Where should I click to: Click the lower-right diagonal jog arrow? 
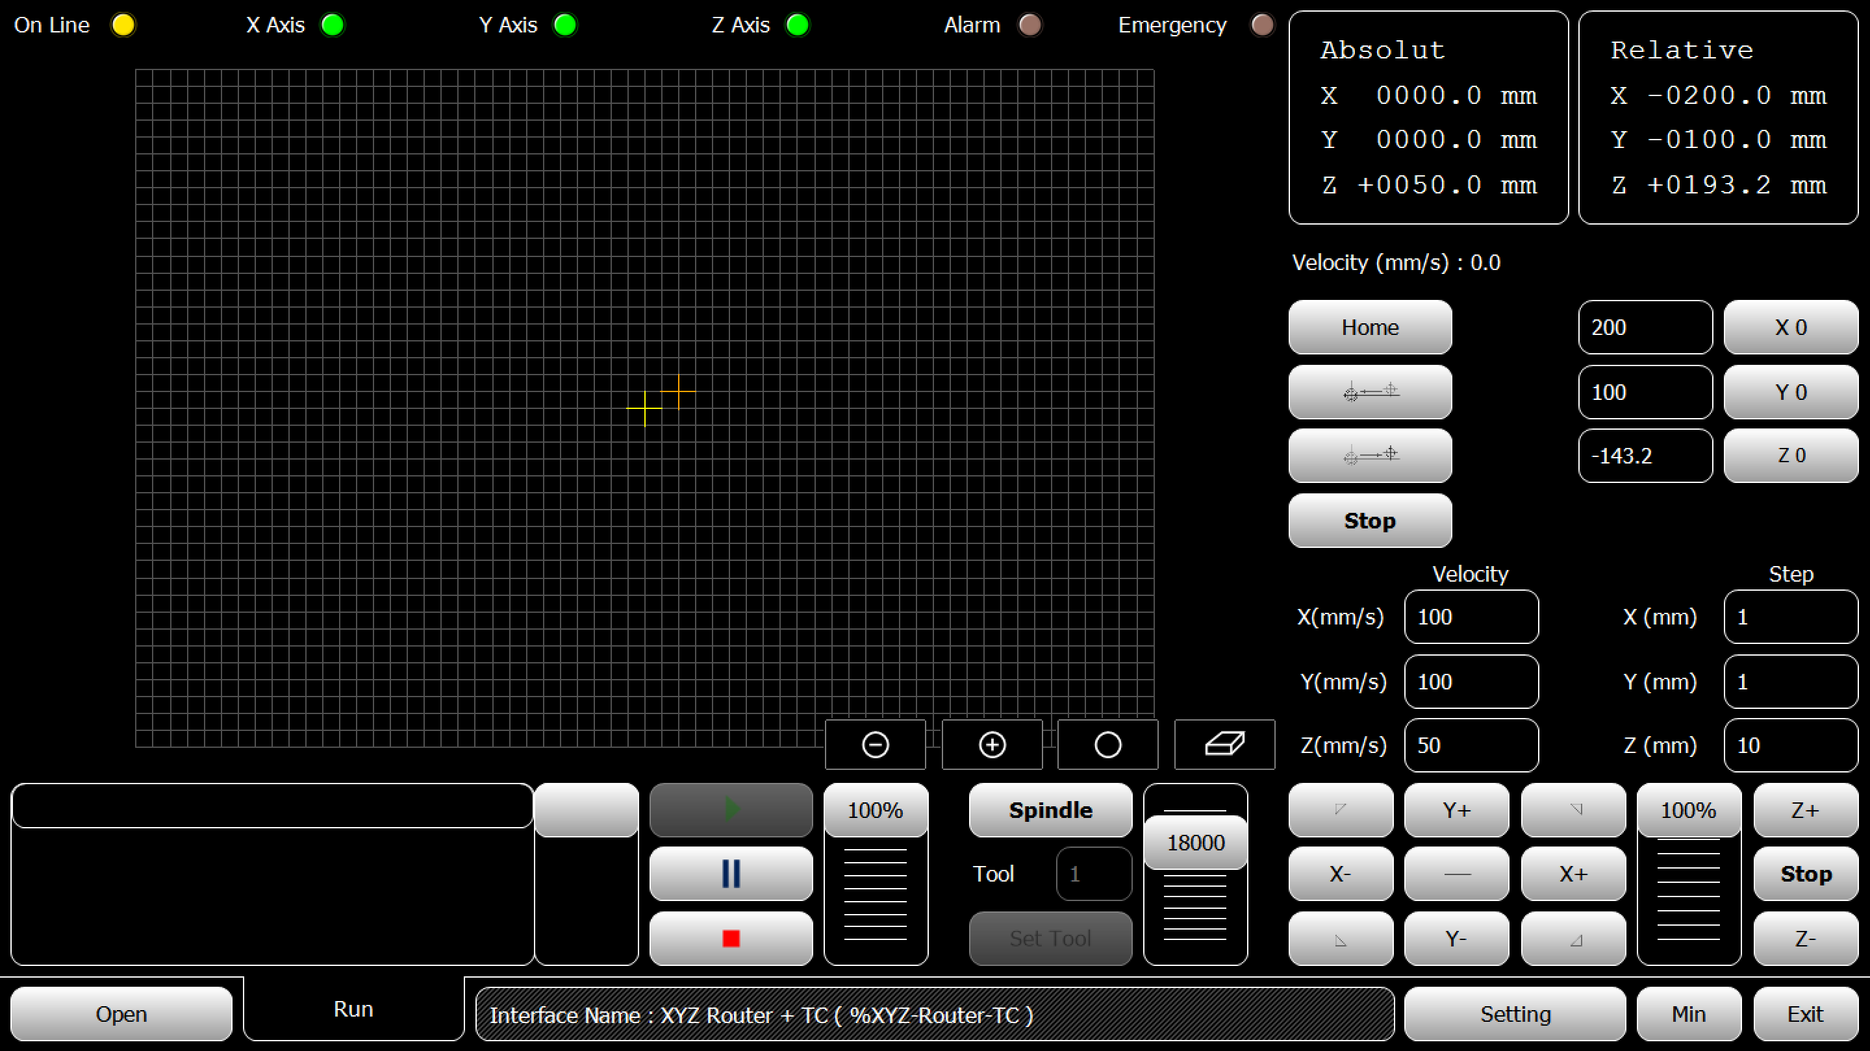(x=1573, y=939)
